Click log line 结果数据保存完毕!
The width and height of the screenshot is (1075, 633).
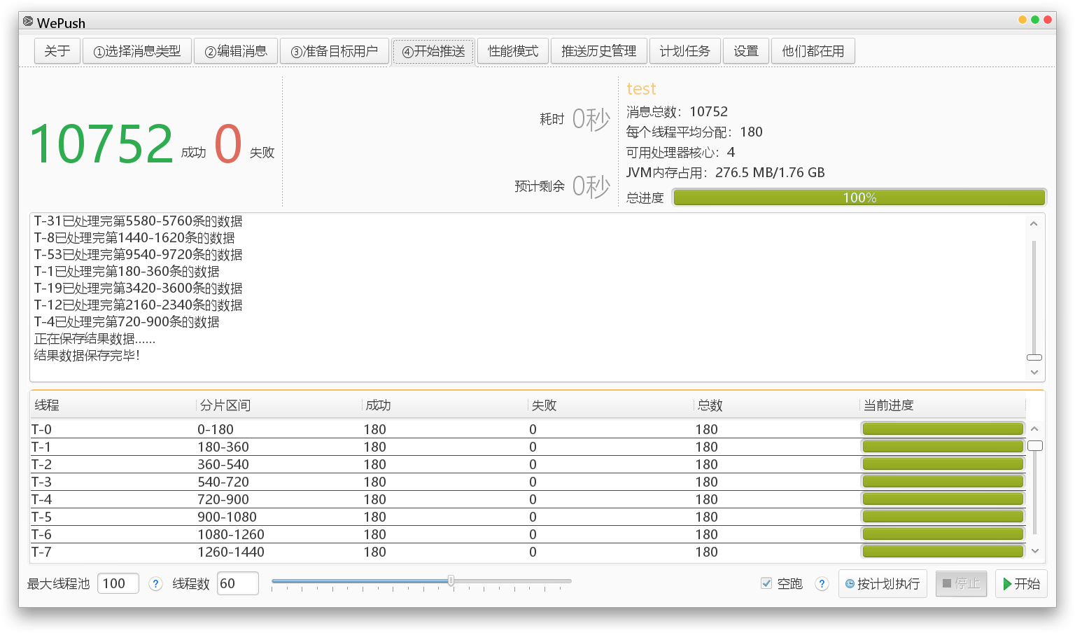click(87, 356)
